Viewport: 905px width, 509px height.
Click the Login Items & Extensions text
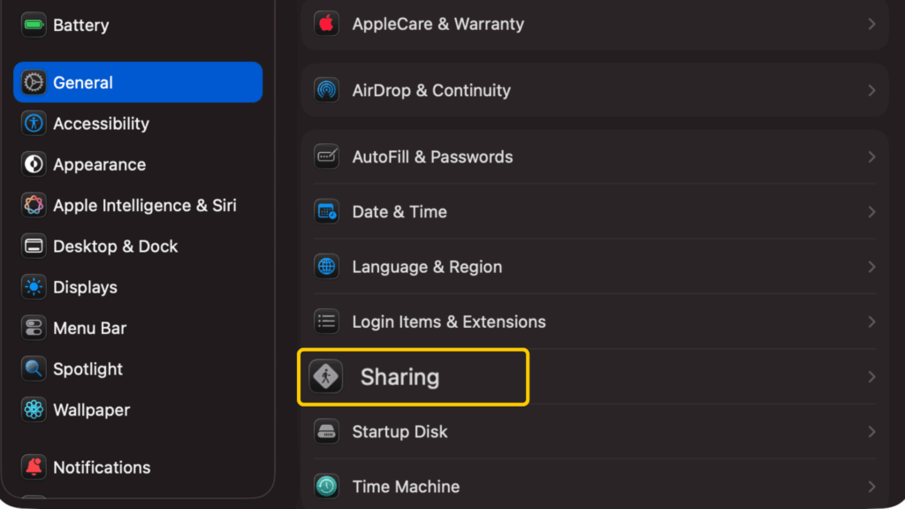click(x=449, y=322)
